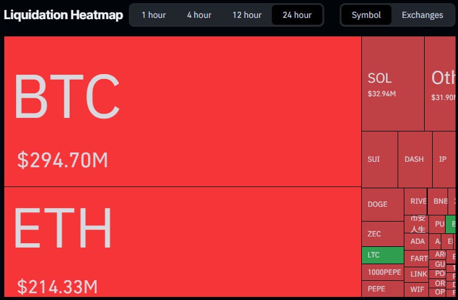Screen dimensions: 458x300
Task: Click the ADA heatmap block
Action: coord(417,241)
